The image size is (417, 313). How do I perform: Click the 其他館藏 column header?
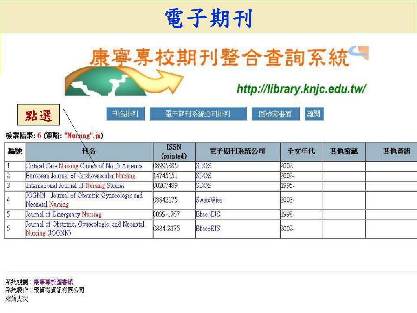point(344,152)
